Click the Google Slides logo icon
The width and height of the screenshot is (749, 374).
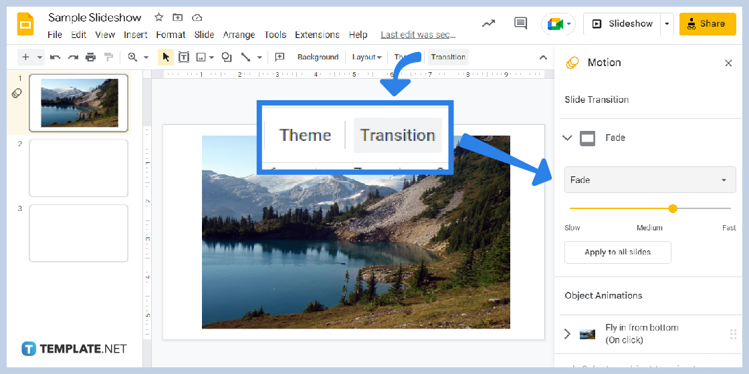[25, 24]
